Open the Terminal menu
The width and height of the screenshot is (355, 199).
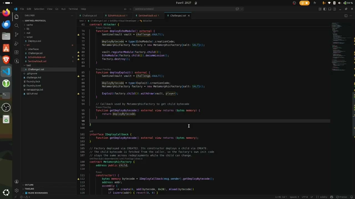tap(73, 9)
